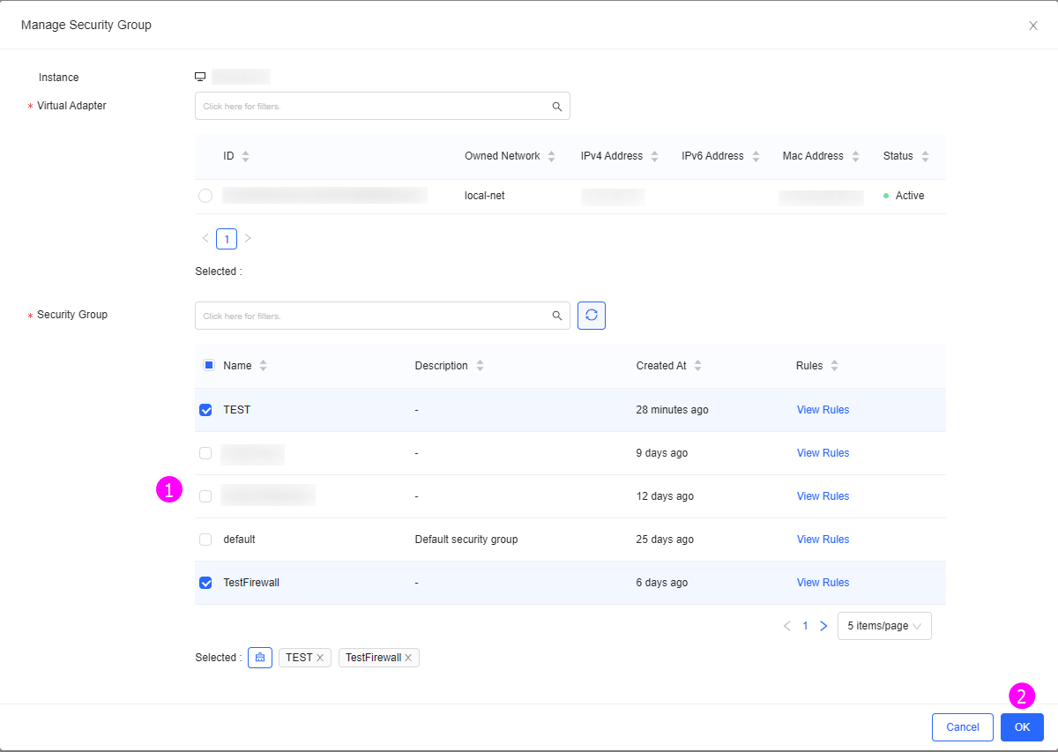1058x752 pixels.
Task: Go to previous security group page
Action: [x=786, y=626]
